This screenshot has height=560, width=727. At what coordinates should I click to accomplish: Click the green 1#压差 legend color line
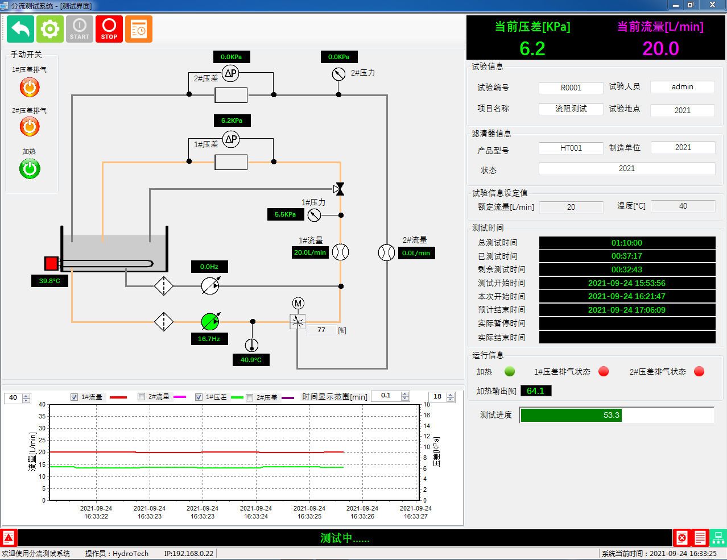(x=237, y=397)
